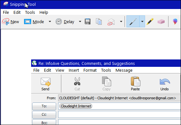181x125 pixels.
Task: Open Edit menu in the email window
Action: coord(47,70)
